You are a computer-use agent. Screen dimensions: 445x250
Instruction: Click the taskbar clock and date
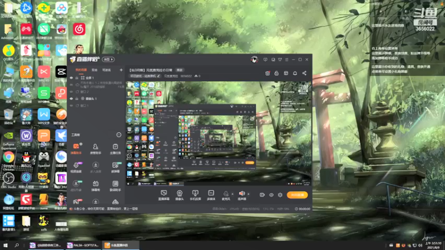coord(434,245)
